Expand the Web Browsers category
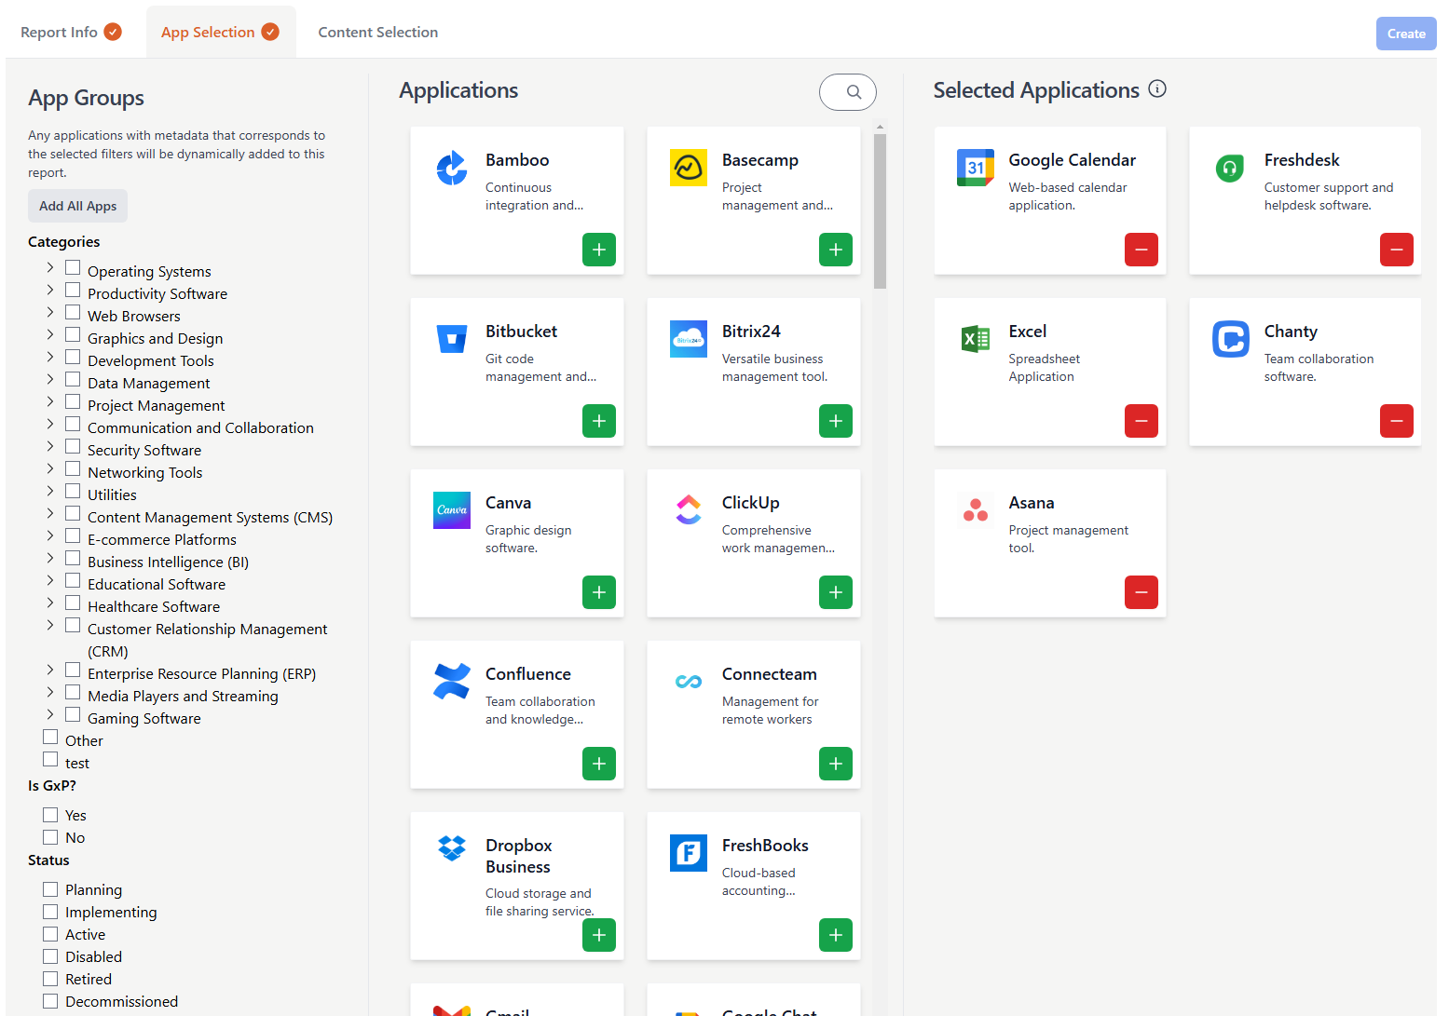1449x1016 pixels. 49,312
